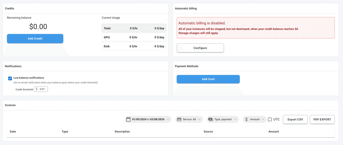Click the Credit threshold input field

pyautogui.click(x=41, y=89)
